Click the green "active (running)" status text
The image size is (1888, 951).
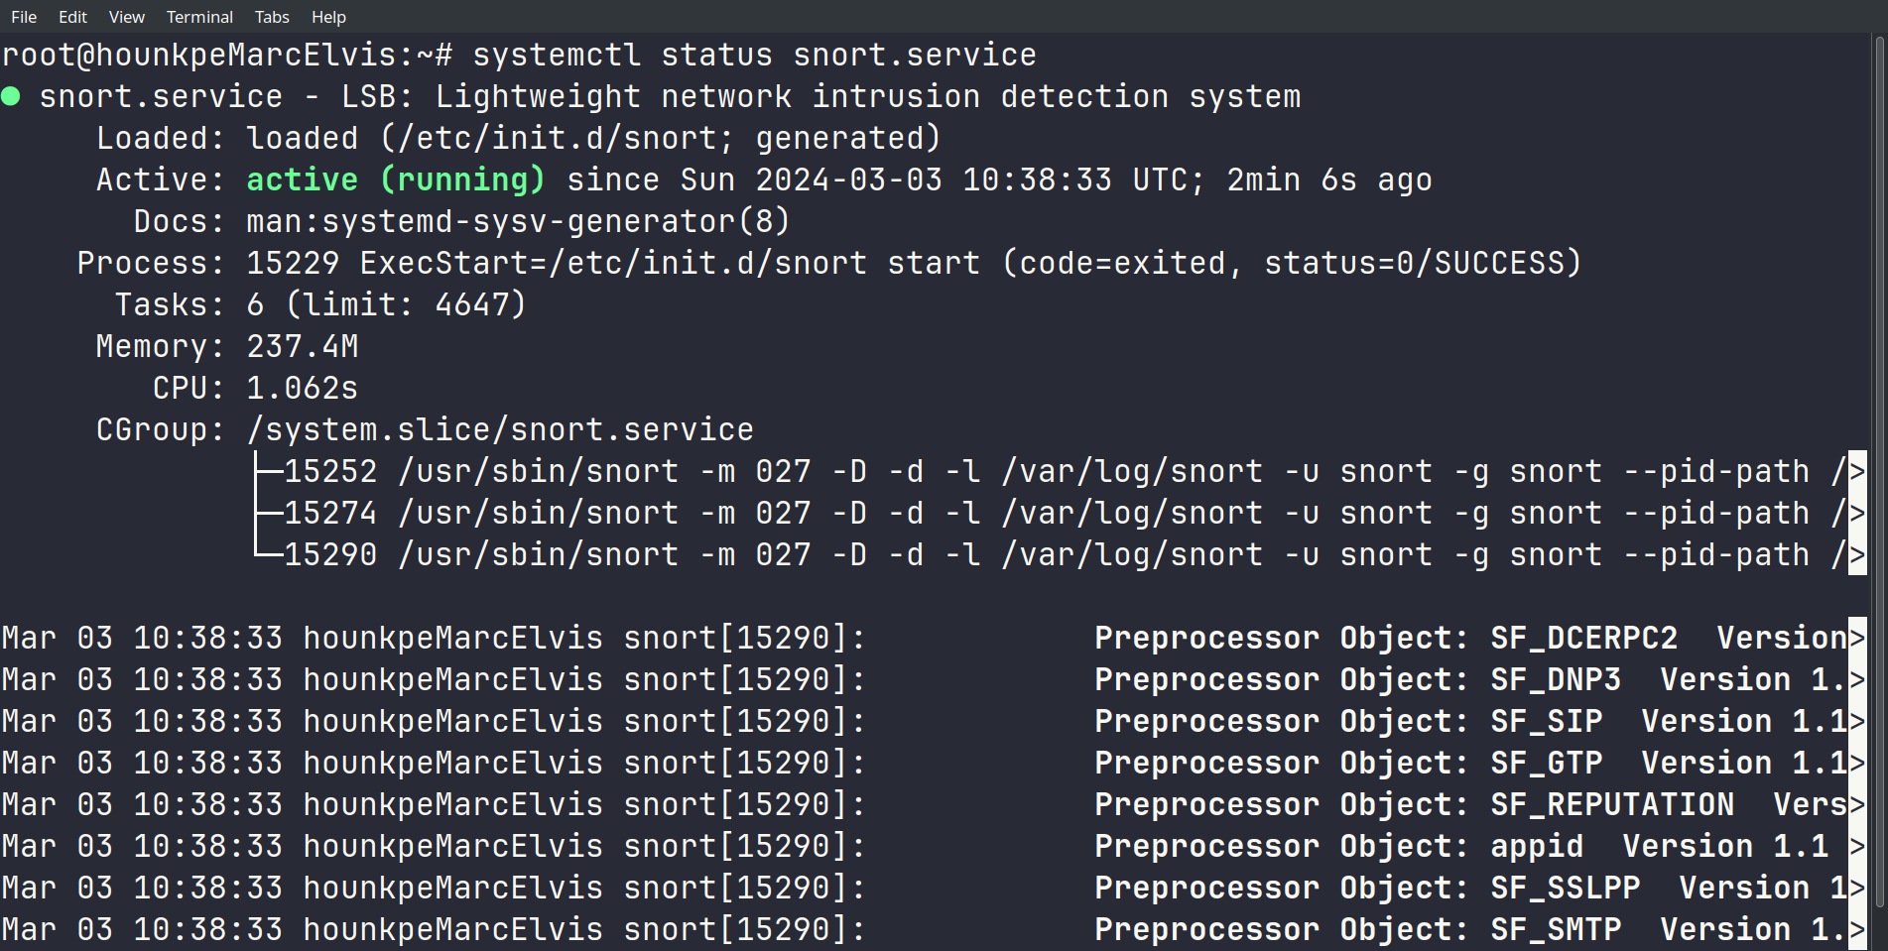pos(395,179)
